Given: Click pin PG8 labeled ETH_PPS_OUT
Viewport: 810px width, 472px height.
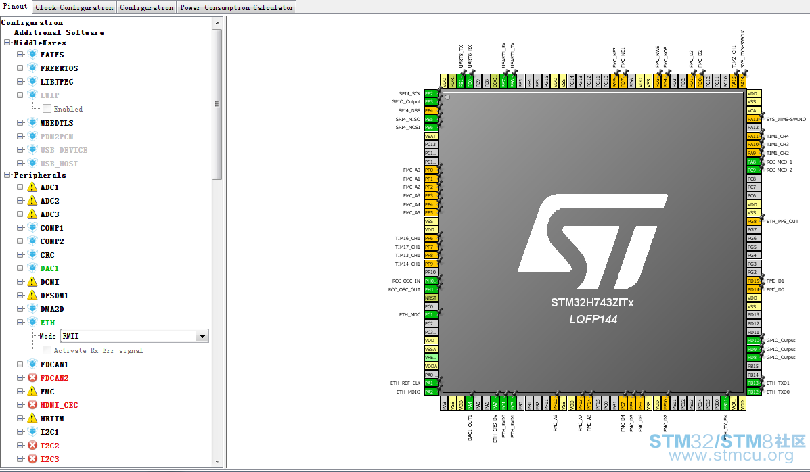Looking at the screenshot, I should pyautogui.click(x=754, y=221).
